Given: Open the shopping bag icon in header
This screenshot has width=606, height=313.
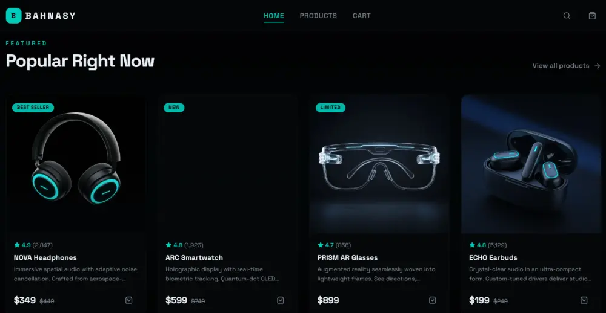Looking at the screenshot, I should click(592, 16).
